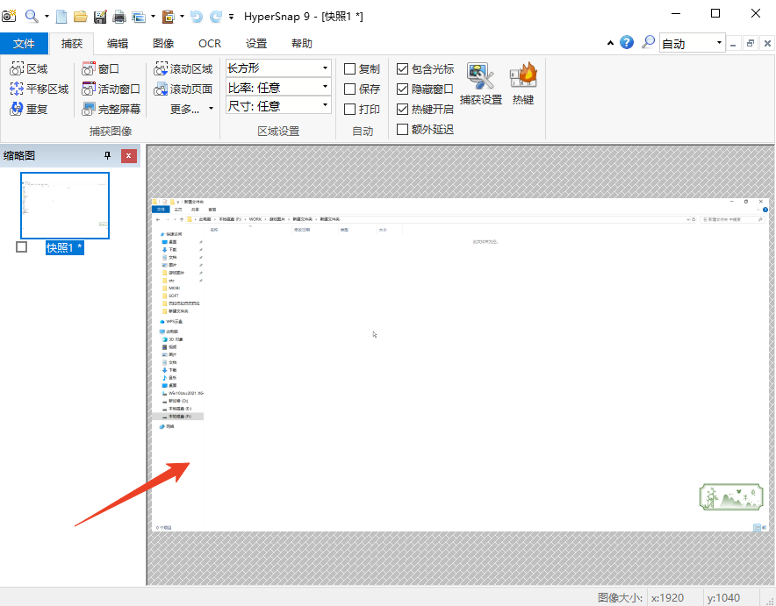
Task: Capture the 完整屏幕 full screen
Action: click(111, 110)
